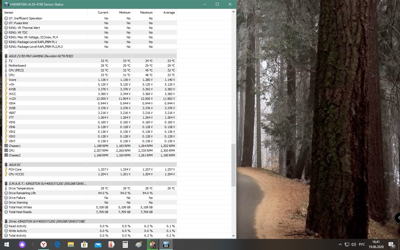Click the chip icon of ASUS EC group
The image size is (400, 250).
click(6, 165)
